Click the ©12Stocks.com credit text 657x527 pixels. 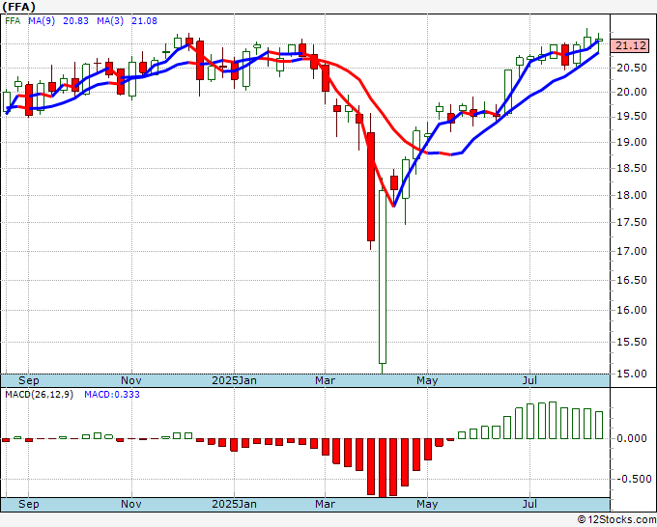click(x=616, y=520)
